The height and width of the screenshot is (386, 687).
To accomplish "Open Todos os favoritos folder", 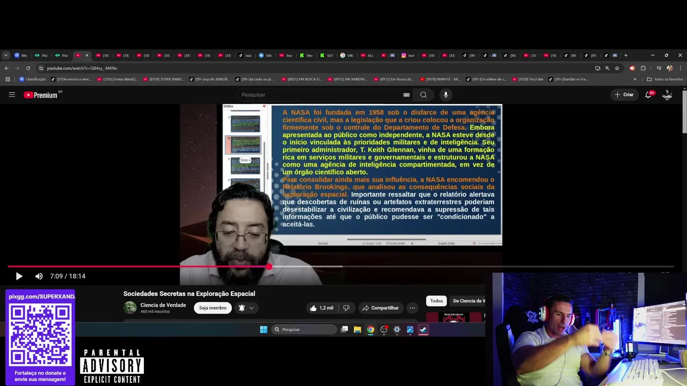I will coord(665,79).
